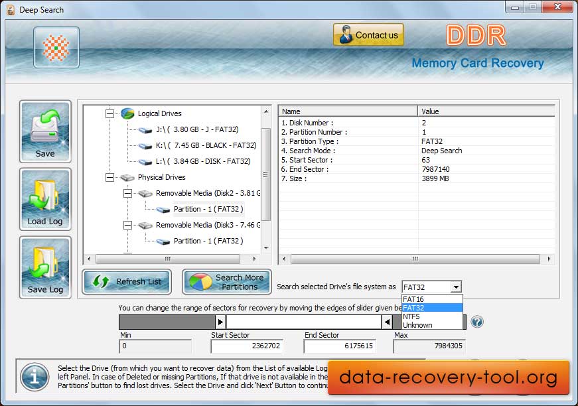Click the Save Log folder icon
Screen dimensions: 578x406
[x=45, y=267]
